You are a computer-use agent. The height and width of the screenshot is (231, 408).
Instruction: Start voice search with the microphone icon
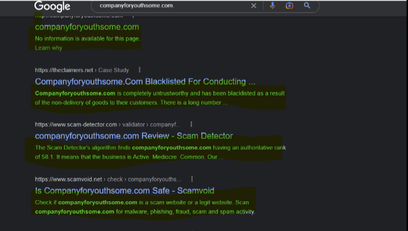tap(272, 6)
